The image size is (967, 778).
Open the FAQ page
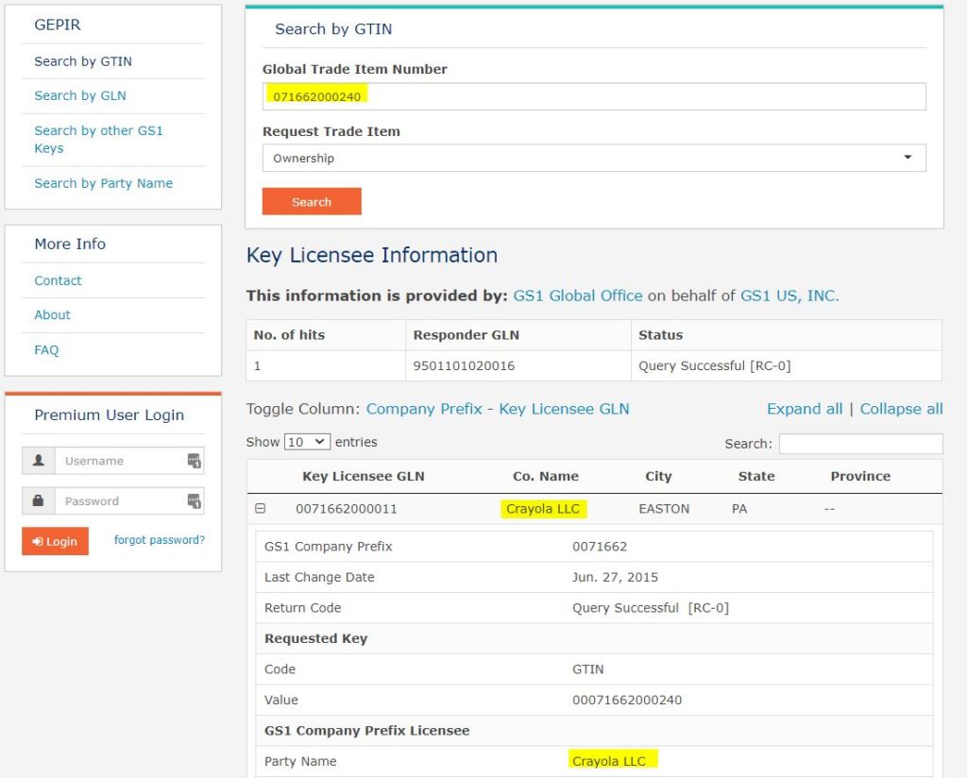pyautogui.click(x=47, y=349)
